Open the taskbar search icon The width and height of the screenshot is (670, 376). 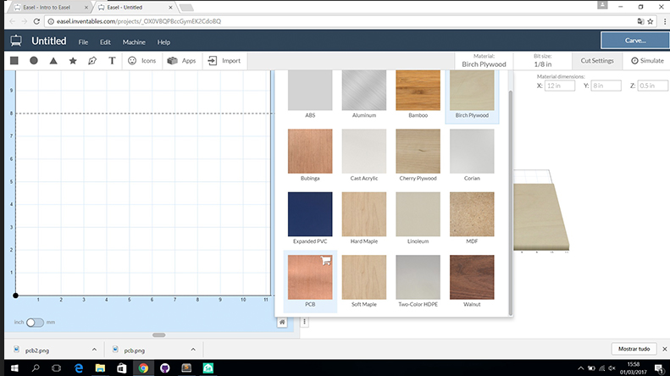tap(36, 368)
